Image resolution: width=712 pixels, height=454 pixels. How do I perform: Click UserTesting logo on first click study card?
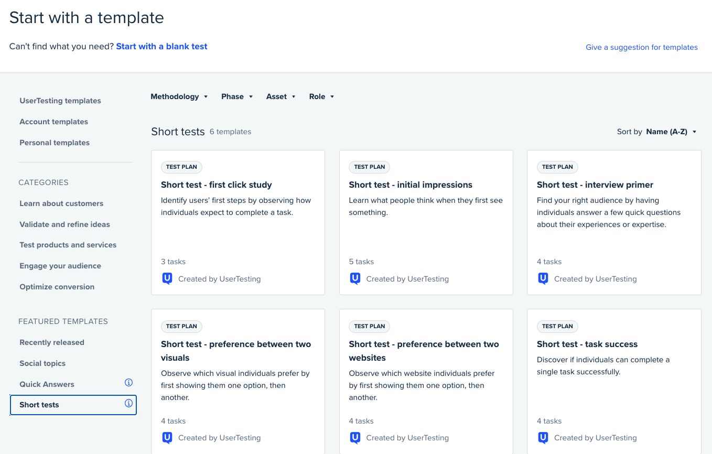click(167, 279)
